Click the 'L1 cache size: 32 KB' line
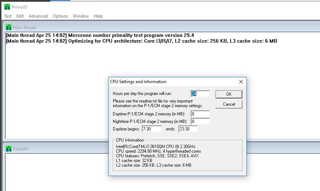 [x=134, y=161]
